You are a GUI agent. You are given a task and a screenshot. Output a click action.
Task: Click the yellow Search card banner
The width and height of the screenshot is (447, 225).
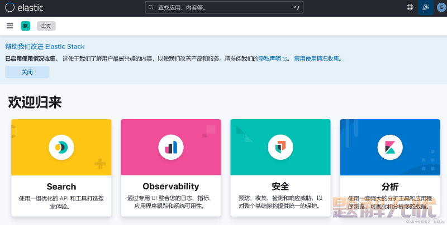click(x=61, y=147)
